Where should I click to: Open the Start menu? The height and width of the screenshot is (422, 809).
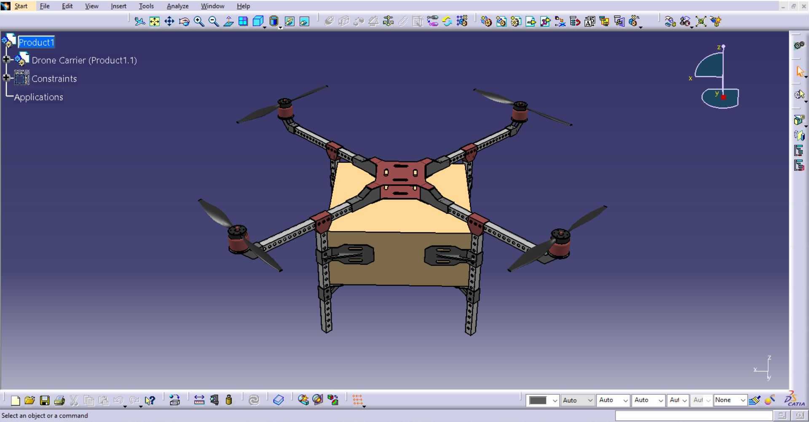[x=21, y=6]
